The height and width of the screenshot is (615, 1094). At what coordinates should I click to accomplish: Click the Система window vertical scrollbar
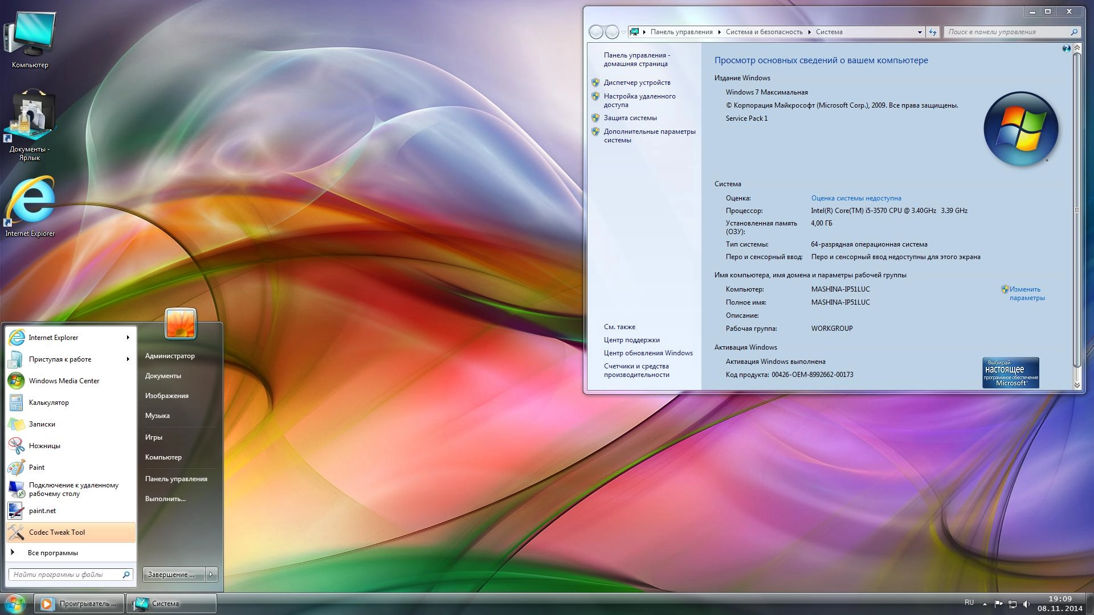point(1077,211)
